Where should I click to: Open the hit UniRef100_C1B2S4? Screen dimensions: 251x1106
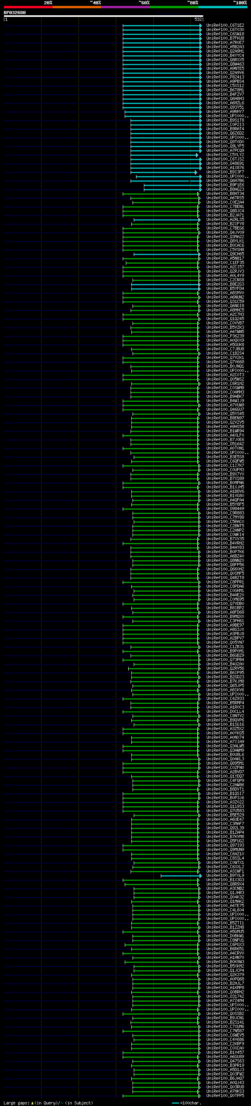225,353
